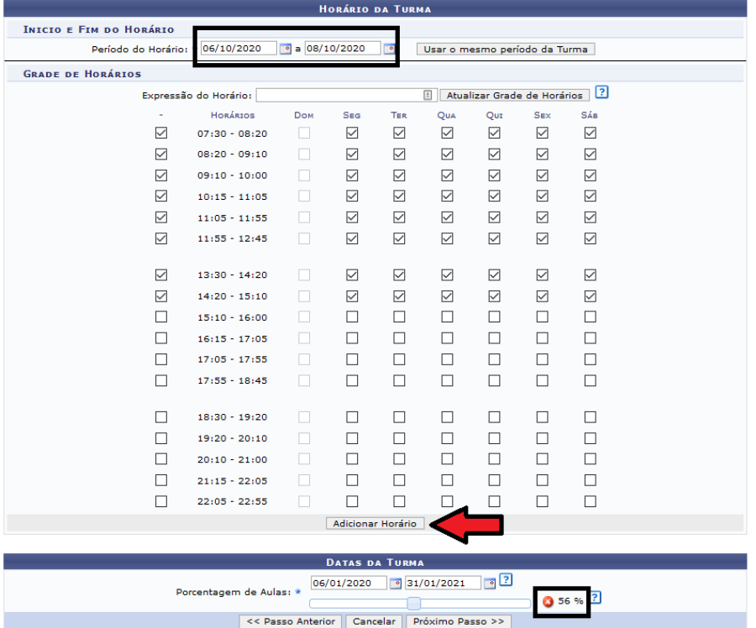
Task: Click help icon beside the 56 % value
Action: point(595,598)
